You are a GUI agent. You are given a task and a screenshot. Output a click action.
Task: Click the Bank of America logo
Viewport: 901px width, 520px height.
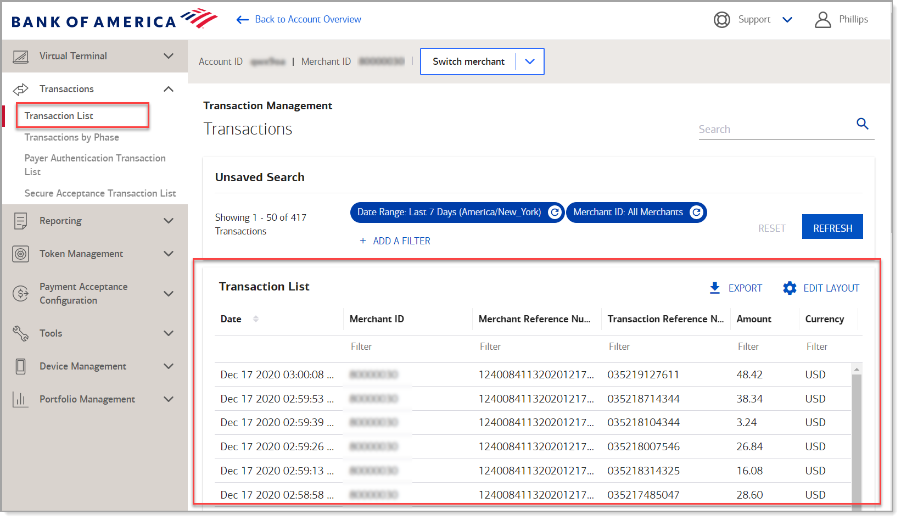tap(115, 19)
